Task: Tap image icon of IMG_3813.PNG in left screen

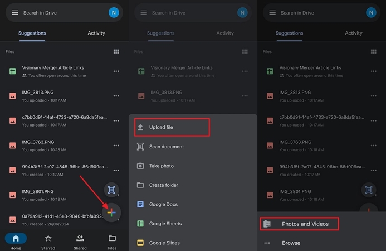Action: pos(13,96)
